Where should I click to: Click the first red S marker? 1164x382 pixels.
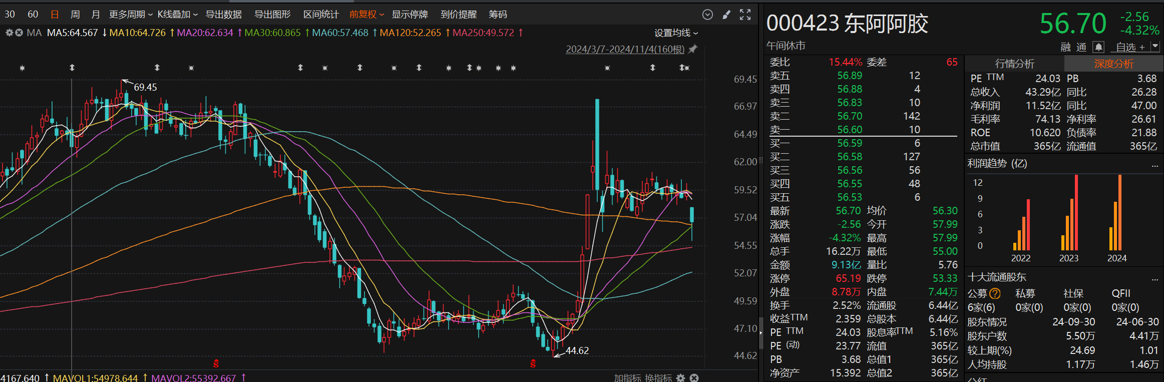coord(216,363)
